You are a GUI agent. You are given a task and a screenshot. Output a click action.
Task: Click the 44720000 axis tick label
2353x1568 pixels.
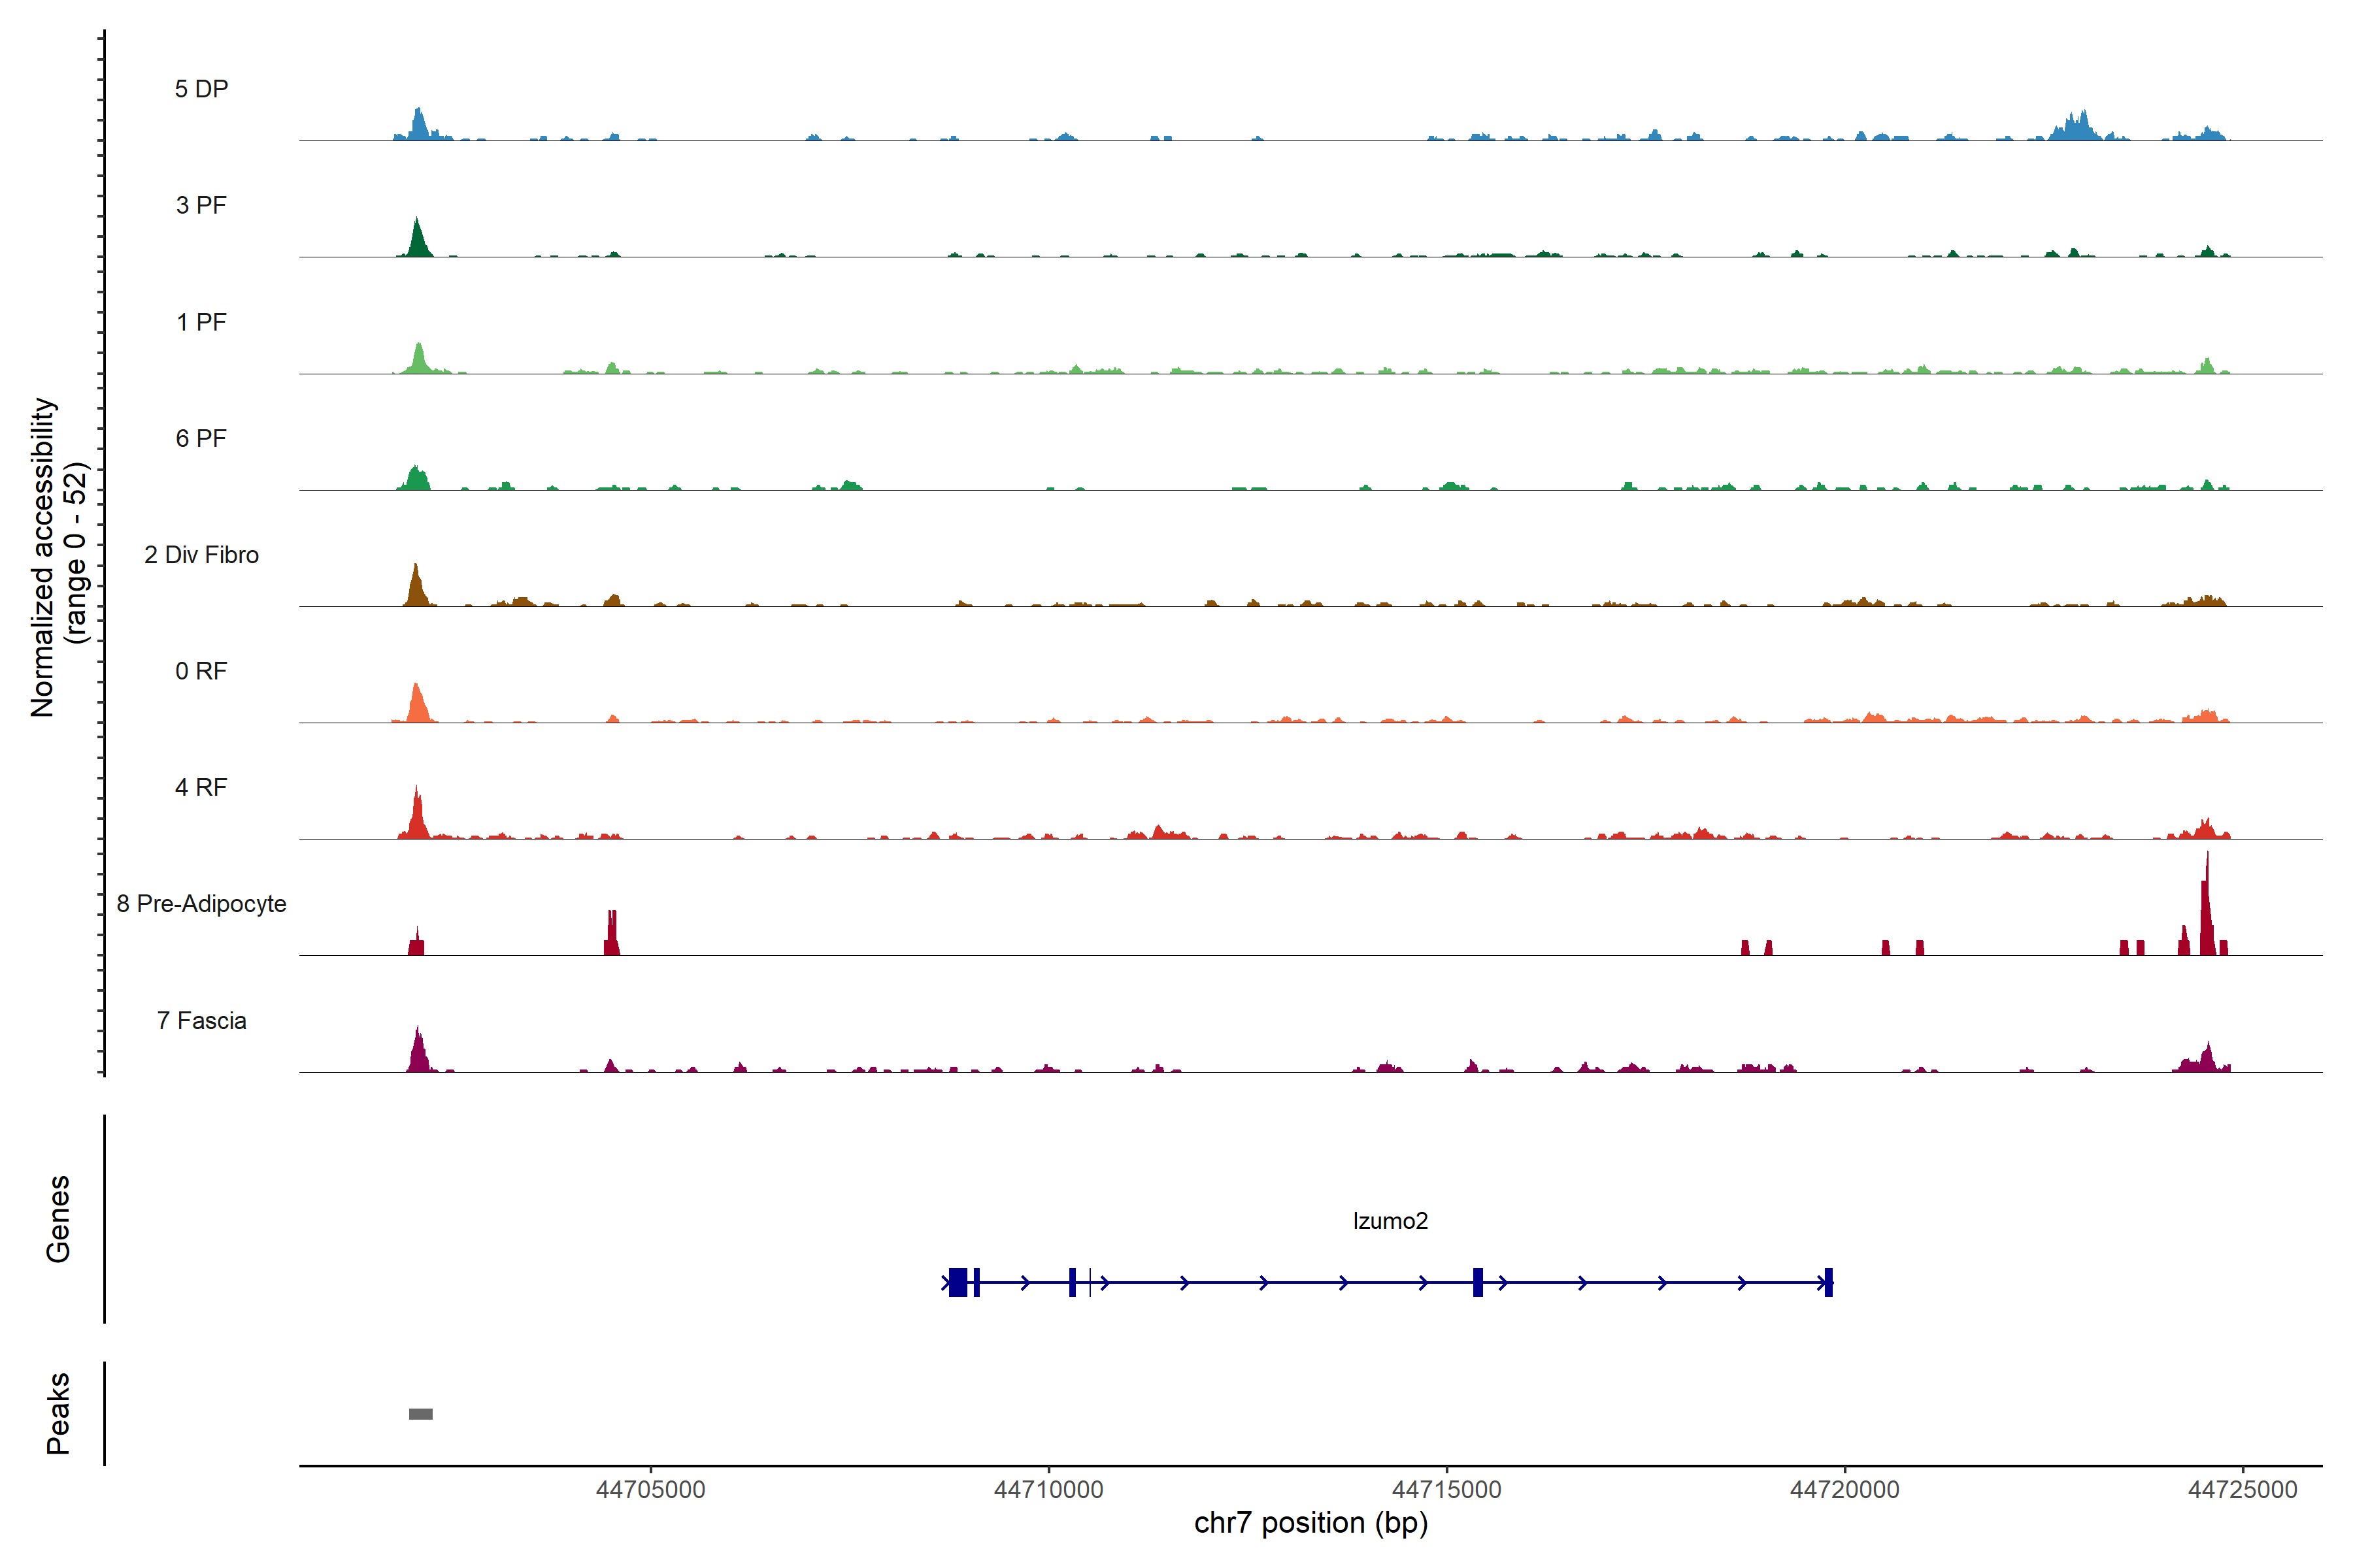coord(1844,1490)
